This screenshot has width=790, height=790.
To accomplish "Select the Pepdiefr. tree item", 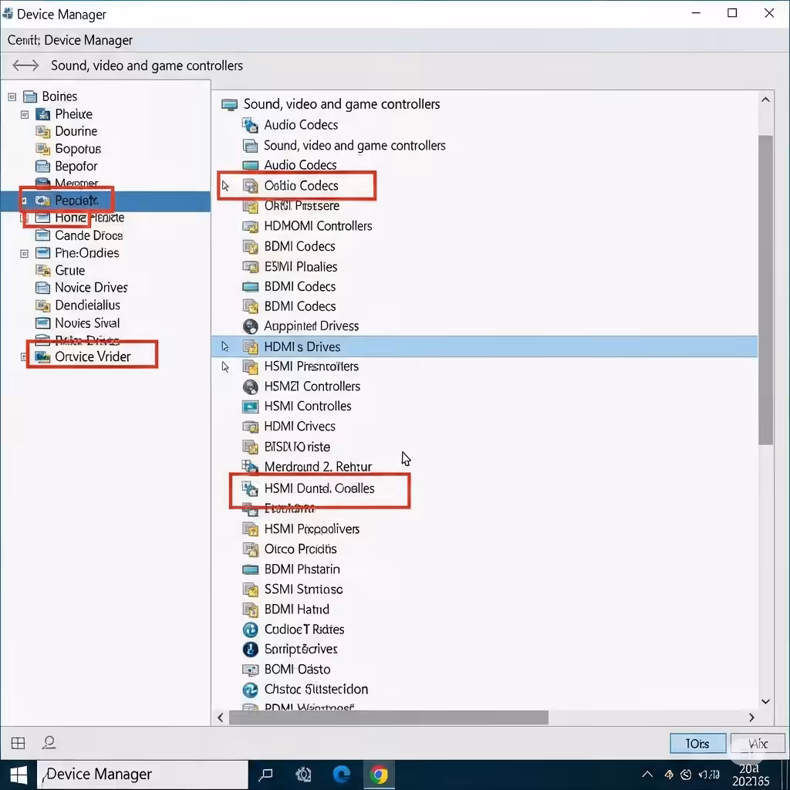I will tap(105, 201).
